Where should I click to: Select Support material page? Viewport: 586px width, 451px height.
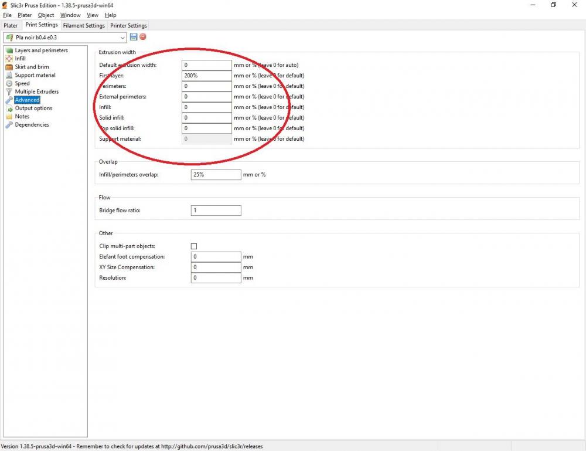[35, 75]
